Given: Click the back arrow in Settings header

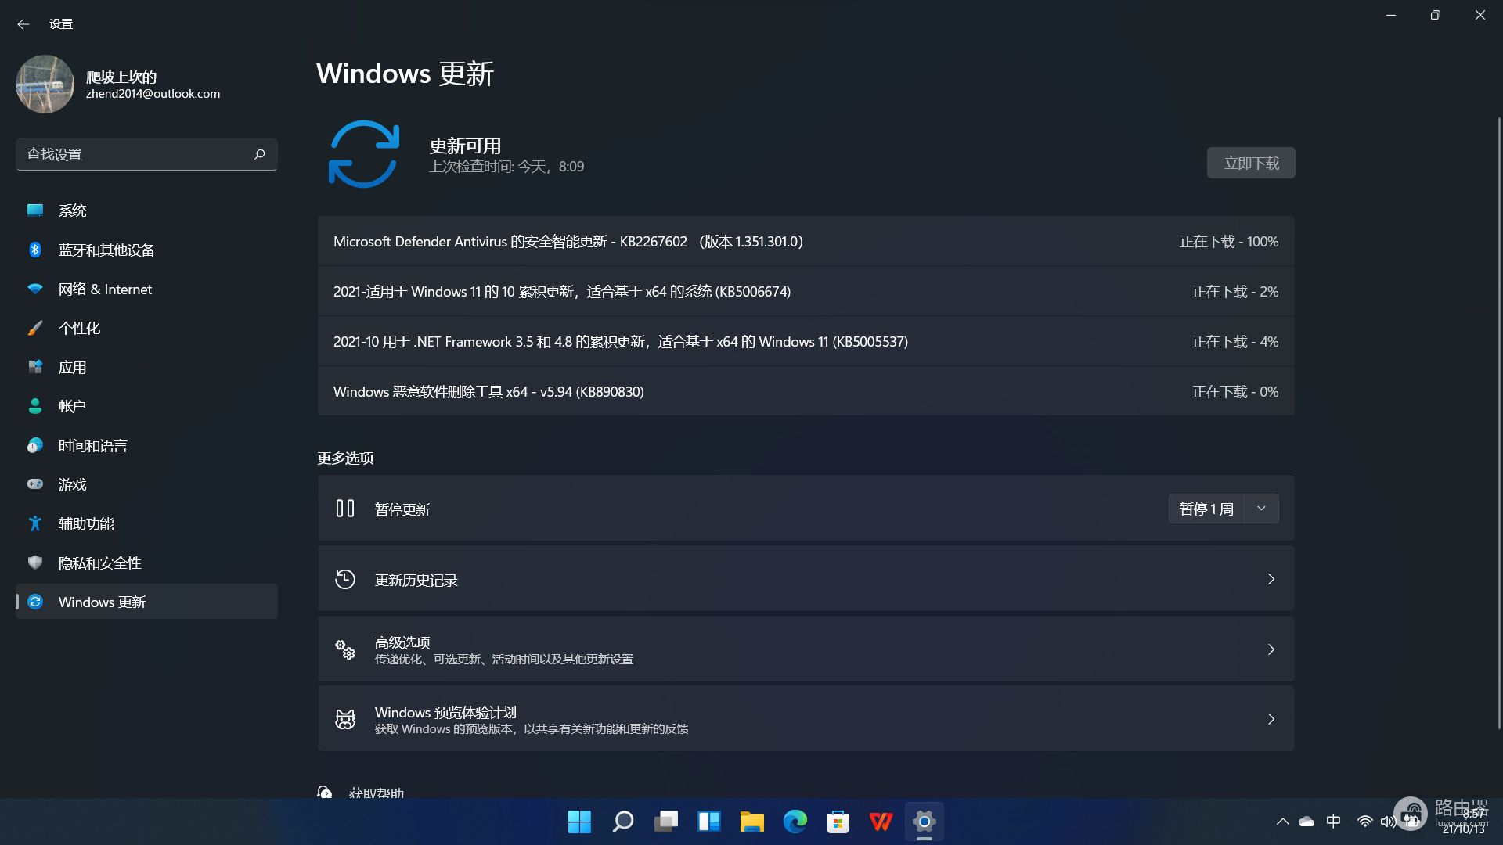Looking at the screenshot, I should click(x=23, y=24).
